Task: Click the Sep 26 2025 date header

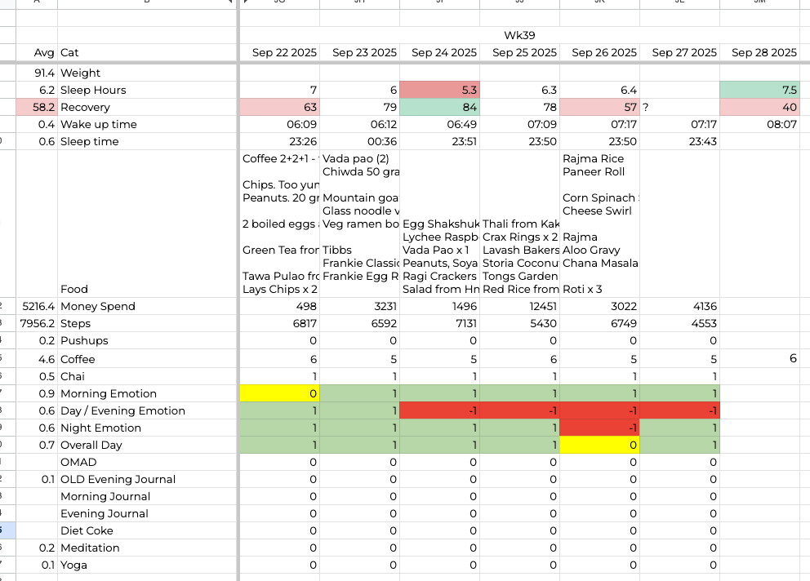Action: tap(600, 53)
